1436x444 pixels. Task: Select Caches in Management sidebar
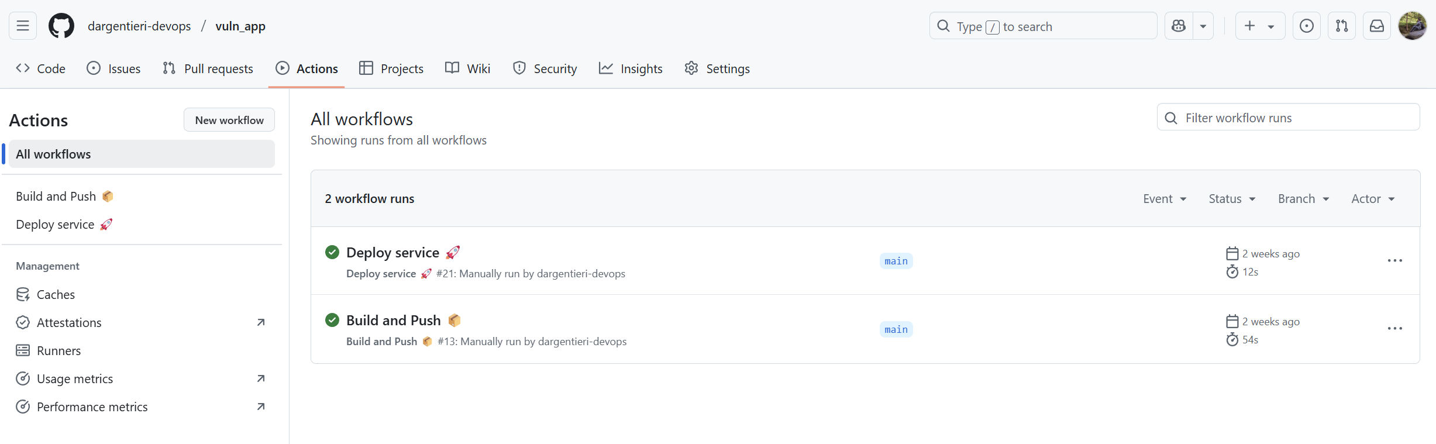[56, 294]
